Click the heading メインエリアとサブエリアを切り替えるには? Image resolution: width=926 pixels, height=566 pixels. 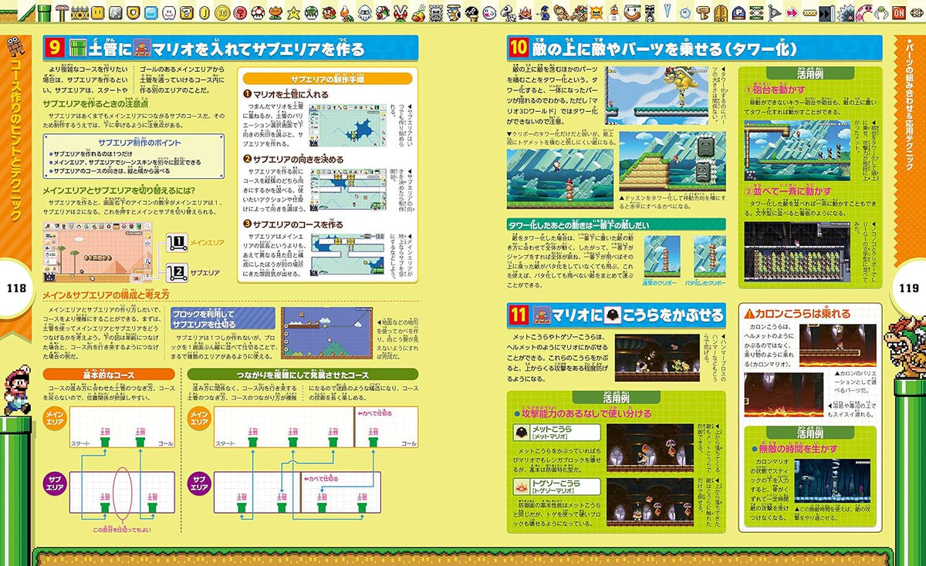118,192
